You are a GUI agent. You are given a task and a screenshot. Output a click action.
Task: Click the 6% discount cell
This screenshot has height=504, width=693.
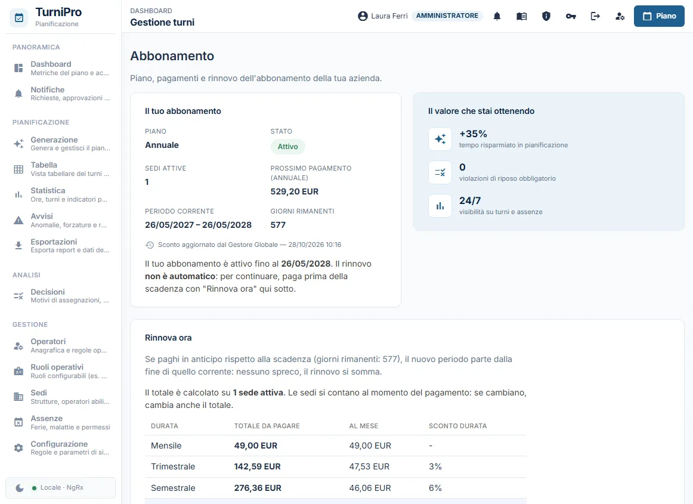click(435, 488)
